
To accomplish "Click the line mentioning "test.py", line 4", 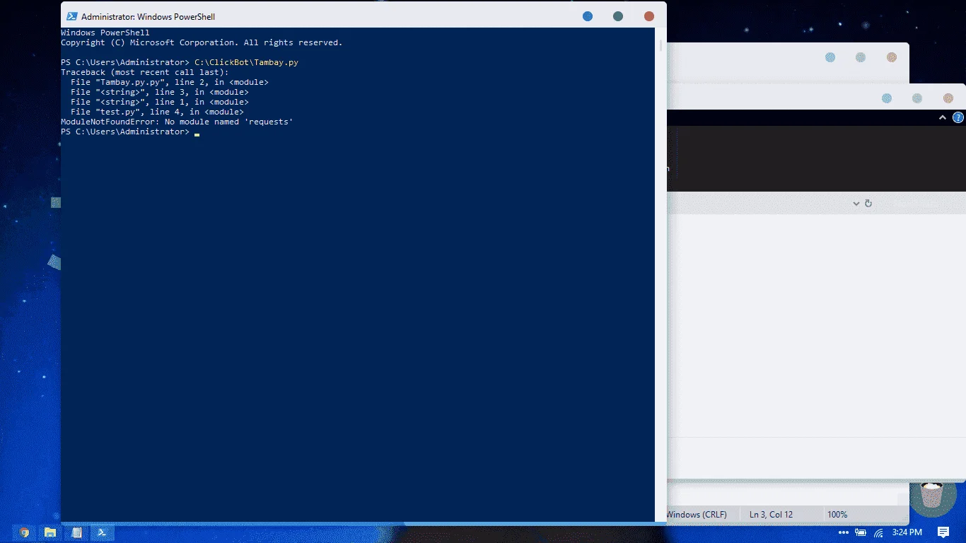I will coord(157,112).
